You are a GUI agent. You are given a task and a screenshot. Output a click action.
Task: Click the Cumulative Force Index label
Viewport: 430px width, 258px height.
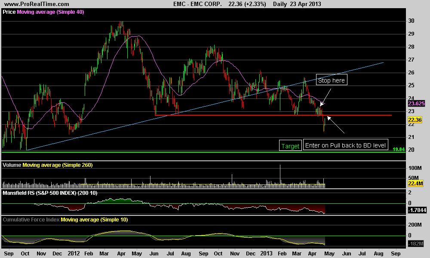tap(31, 220)
